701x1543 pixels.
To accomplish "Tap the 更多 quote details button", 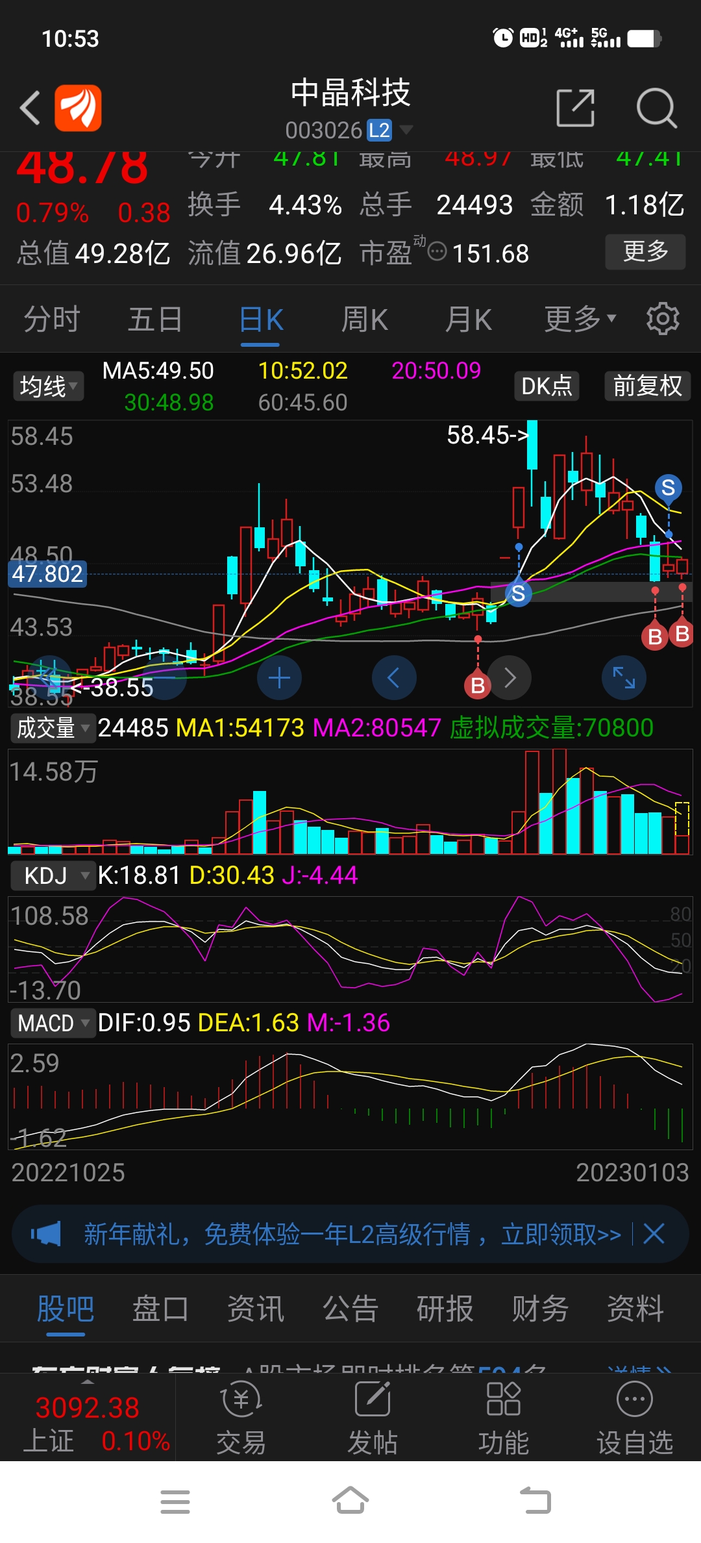I will coord(645,251).
